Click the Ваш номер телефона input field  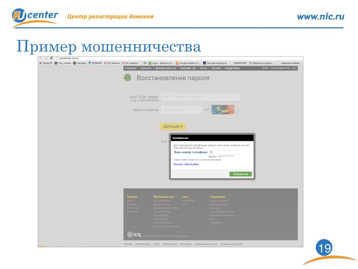point(223,152)
